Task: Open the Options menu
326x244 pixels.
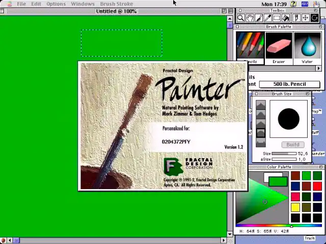Action: (x=56, y=4)
